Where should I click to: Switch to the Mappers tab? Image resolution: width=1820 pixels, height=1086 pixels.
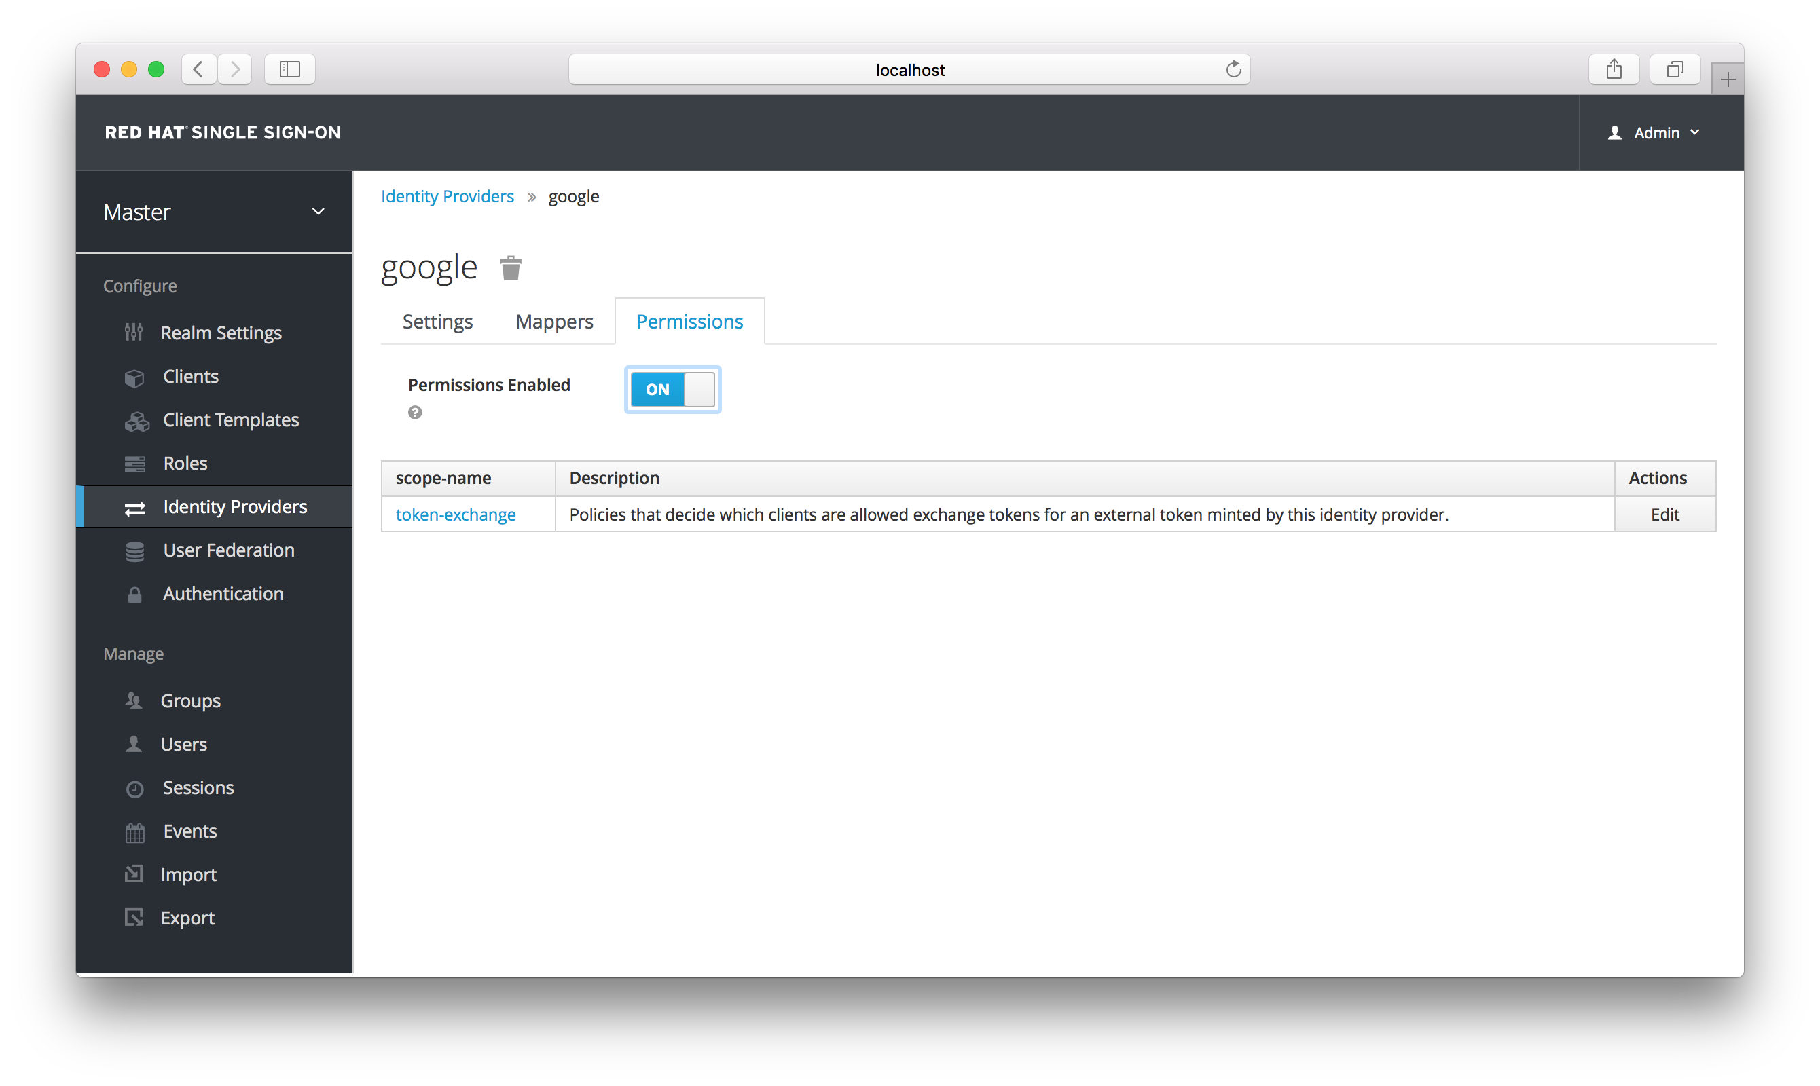coord(553,320)
